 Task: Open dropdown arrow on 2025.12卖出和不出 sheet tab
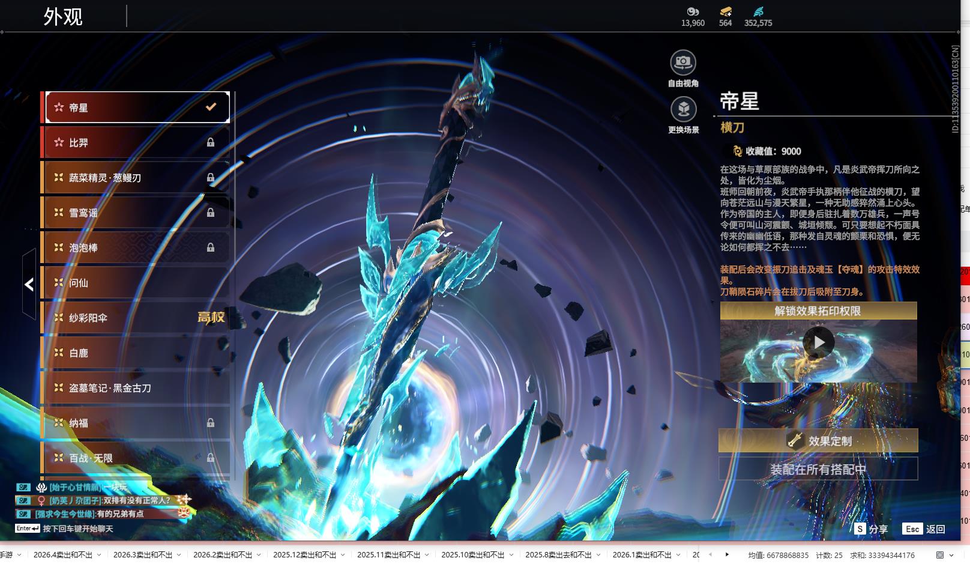tap(343, 555)
